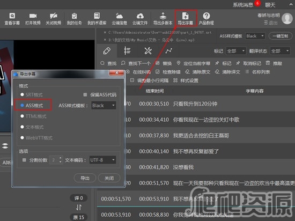Click the player settings sliders icon

(x=5, y=146)
